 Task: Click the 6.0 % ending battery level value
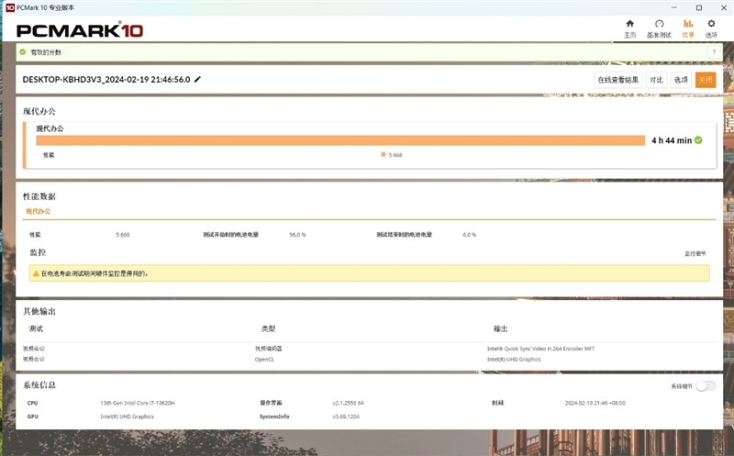(470, 235)
